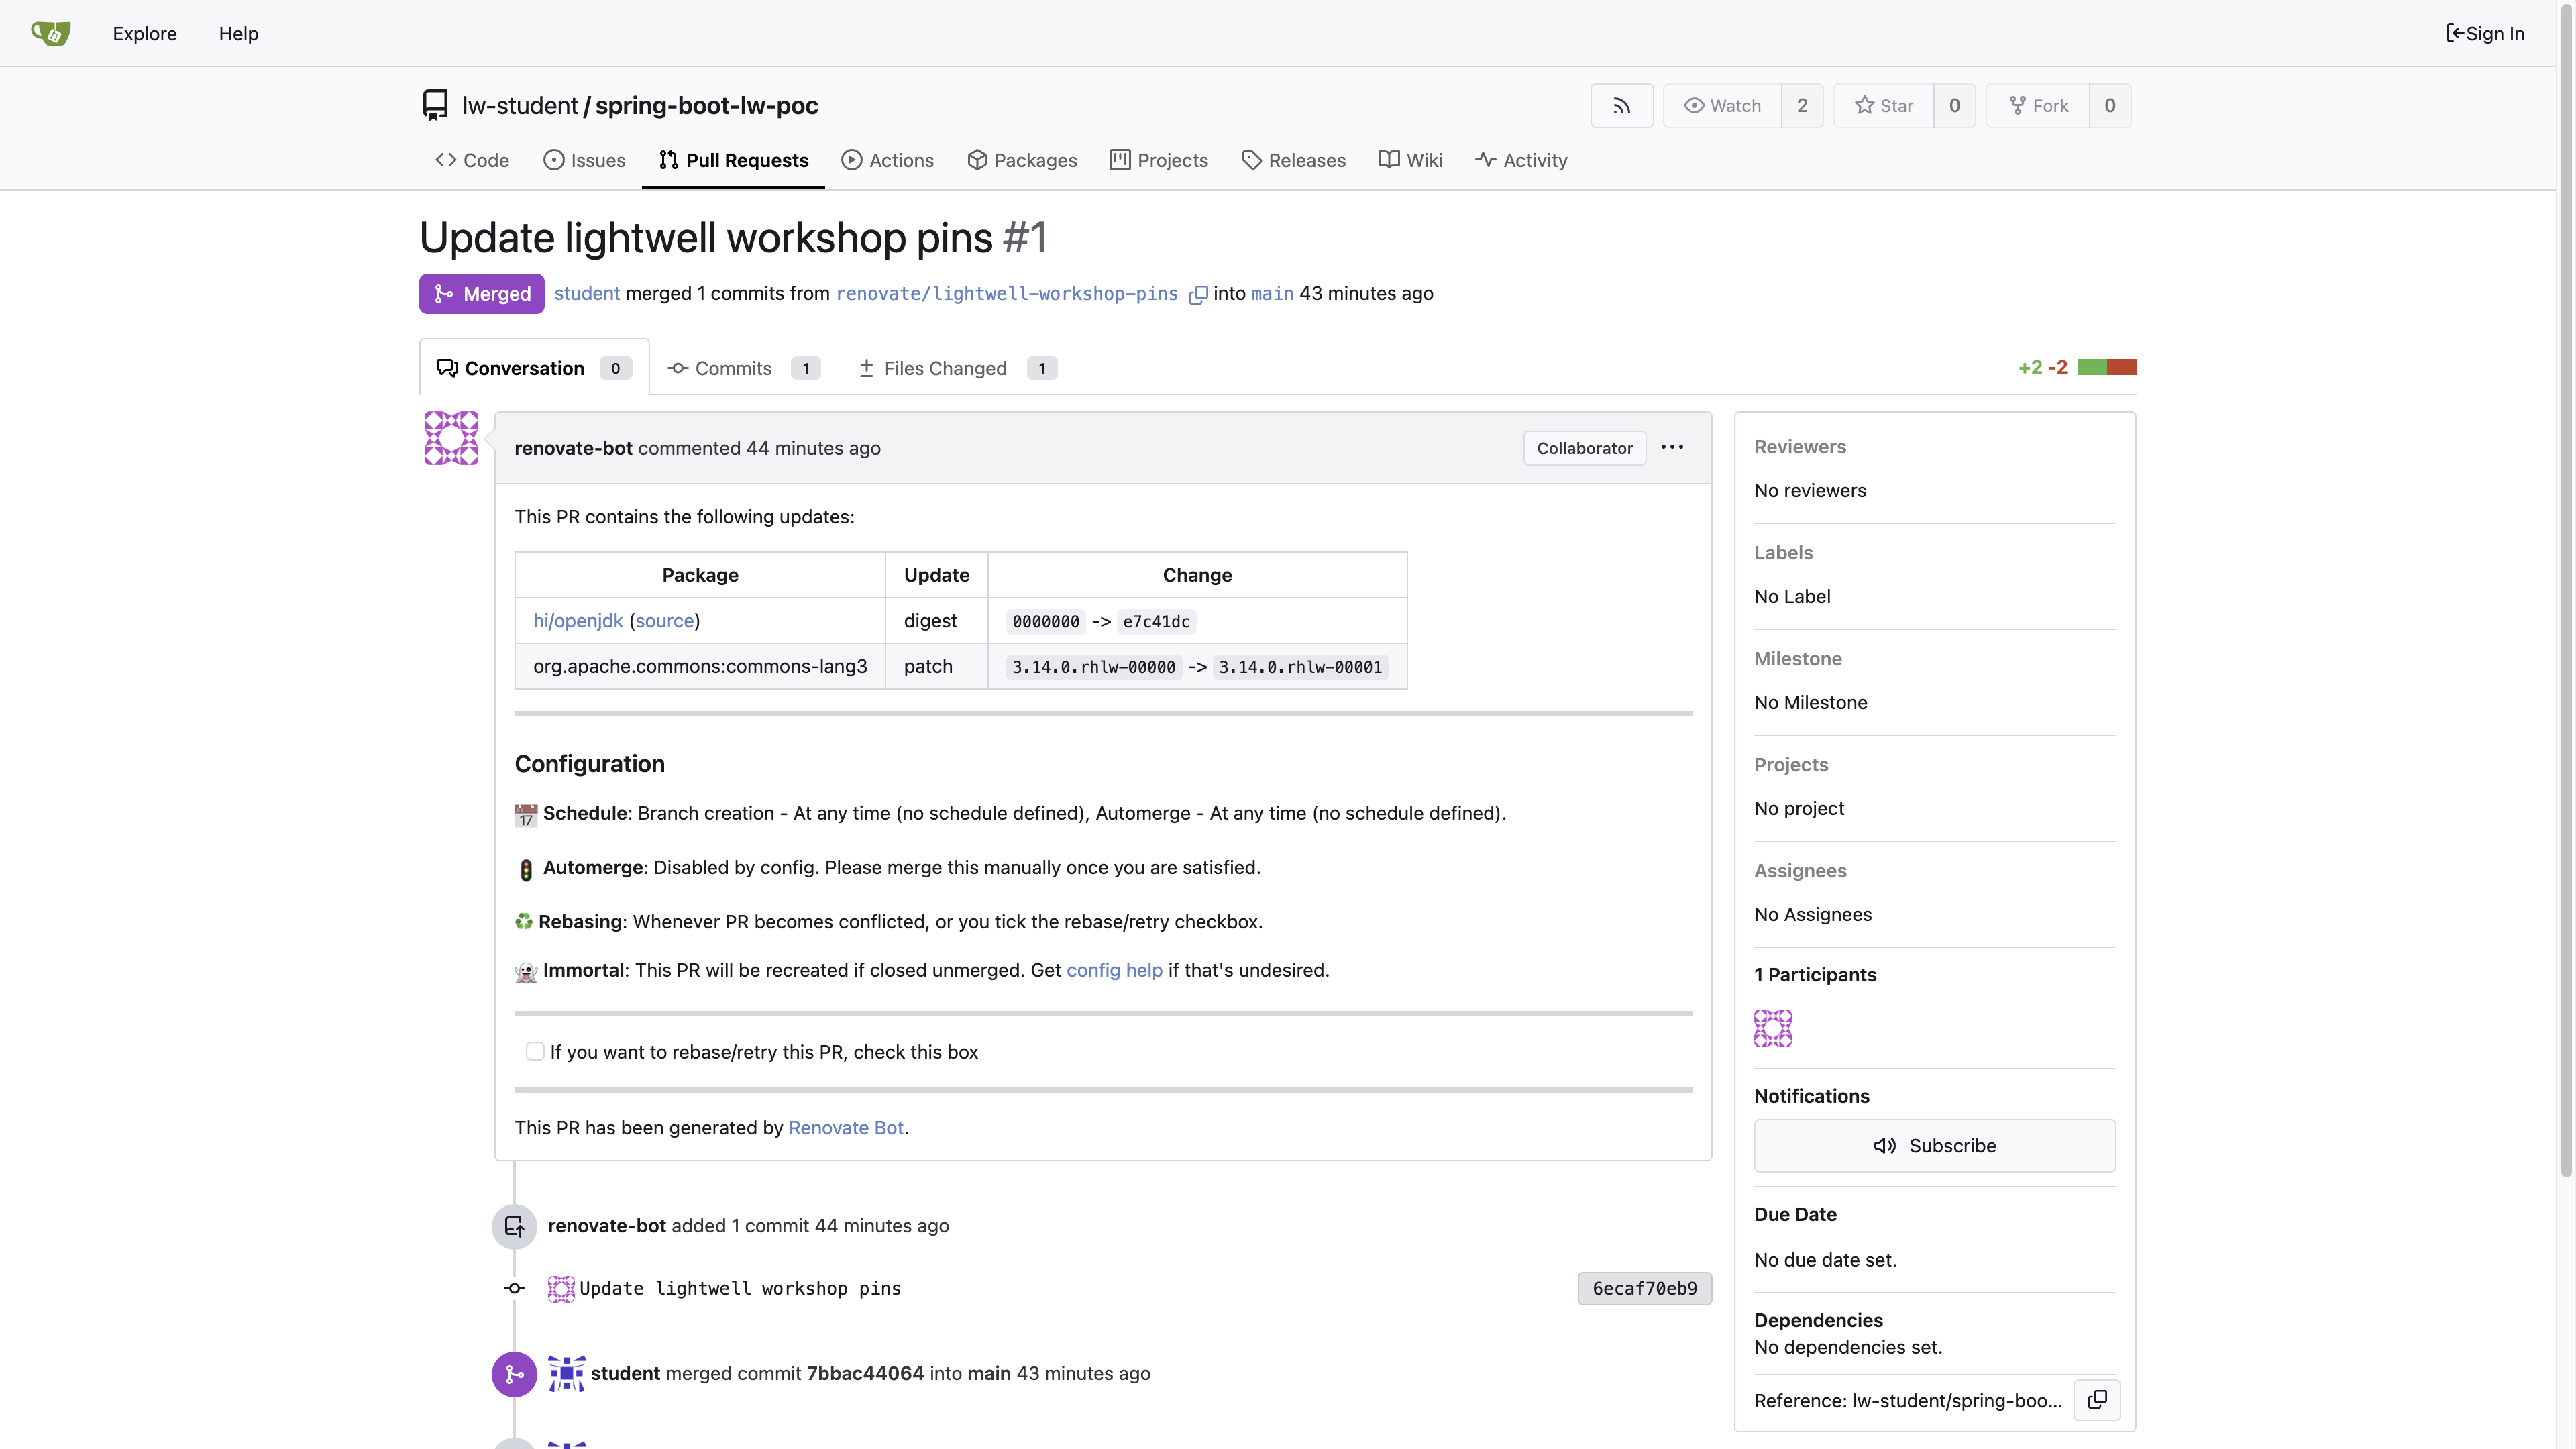Open the Activity tab
2576x1449 pixels.
point(1521,160)
